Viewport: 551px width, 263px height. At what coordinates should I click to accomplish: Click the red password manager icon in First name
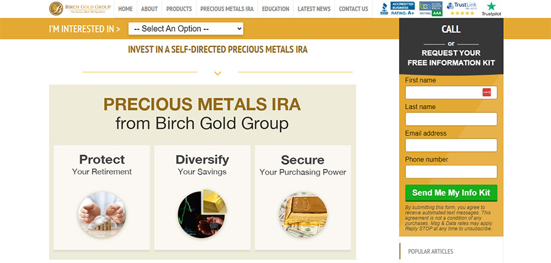click(487, 93)
